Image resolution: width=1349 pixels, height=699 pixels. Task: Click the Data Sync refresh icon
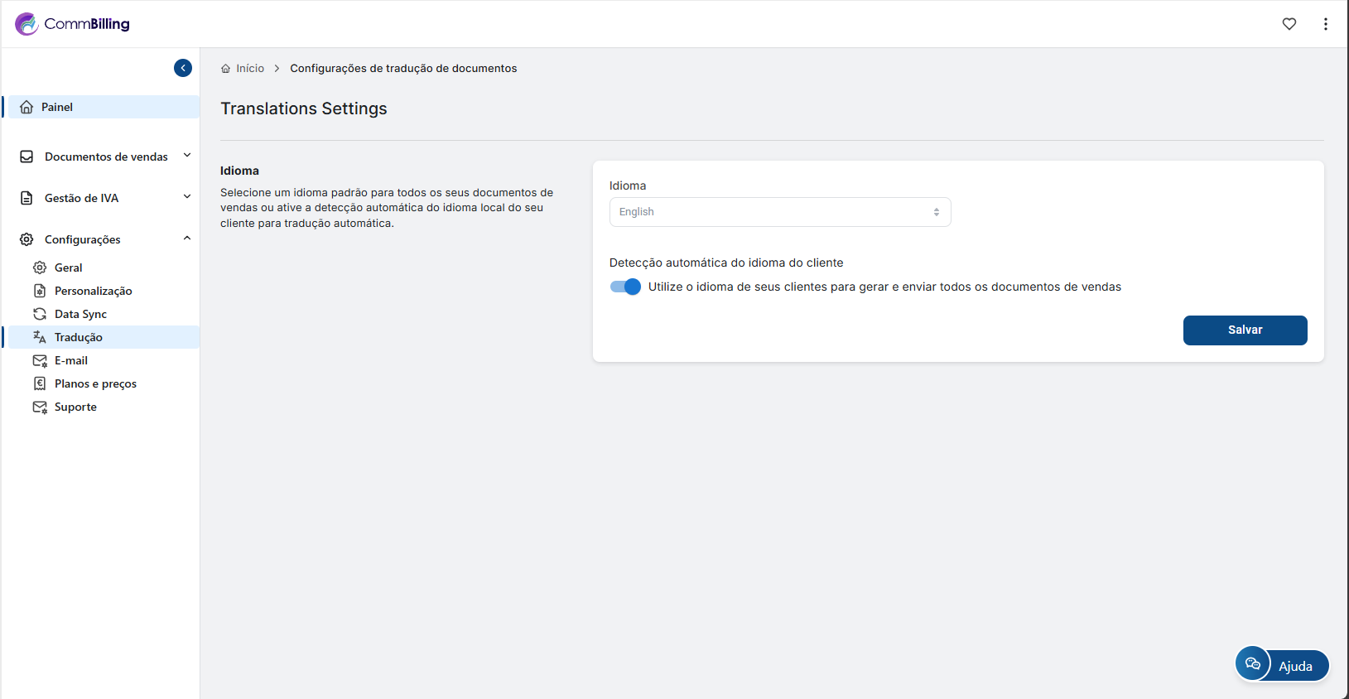[x=40, y=314]
